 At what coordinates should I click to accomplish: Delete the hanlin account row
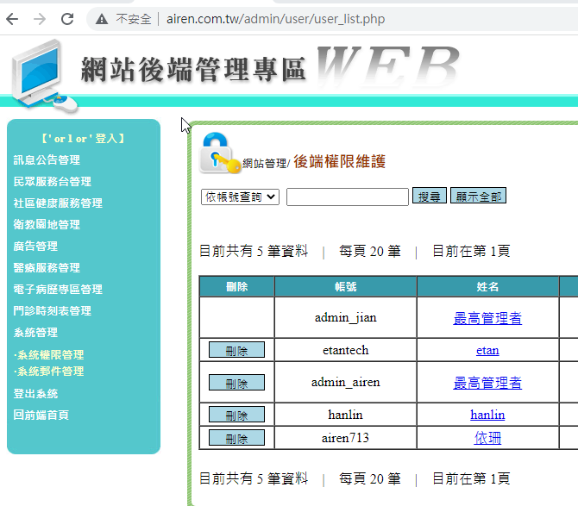(x=236, y=415)
